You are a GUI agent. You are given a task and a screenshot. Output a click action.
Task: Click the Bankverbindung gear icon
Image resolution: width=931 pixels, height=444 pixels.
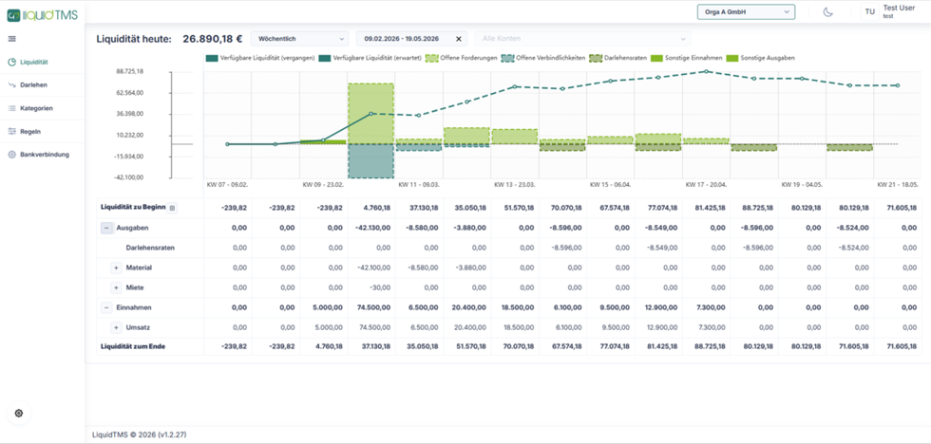point(11,155)
